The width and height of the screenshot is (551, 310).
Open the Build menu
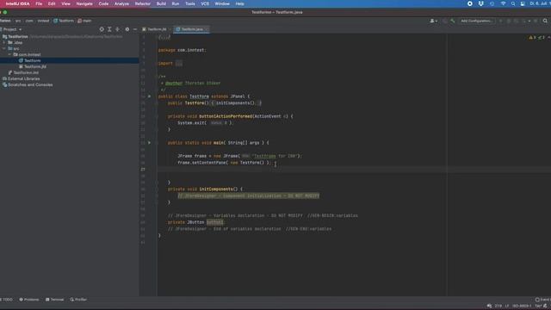point(161,3)
